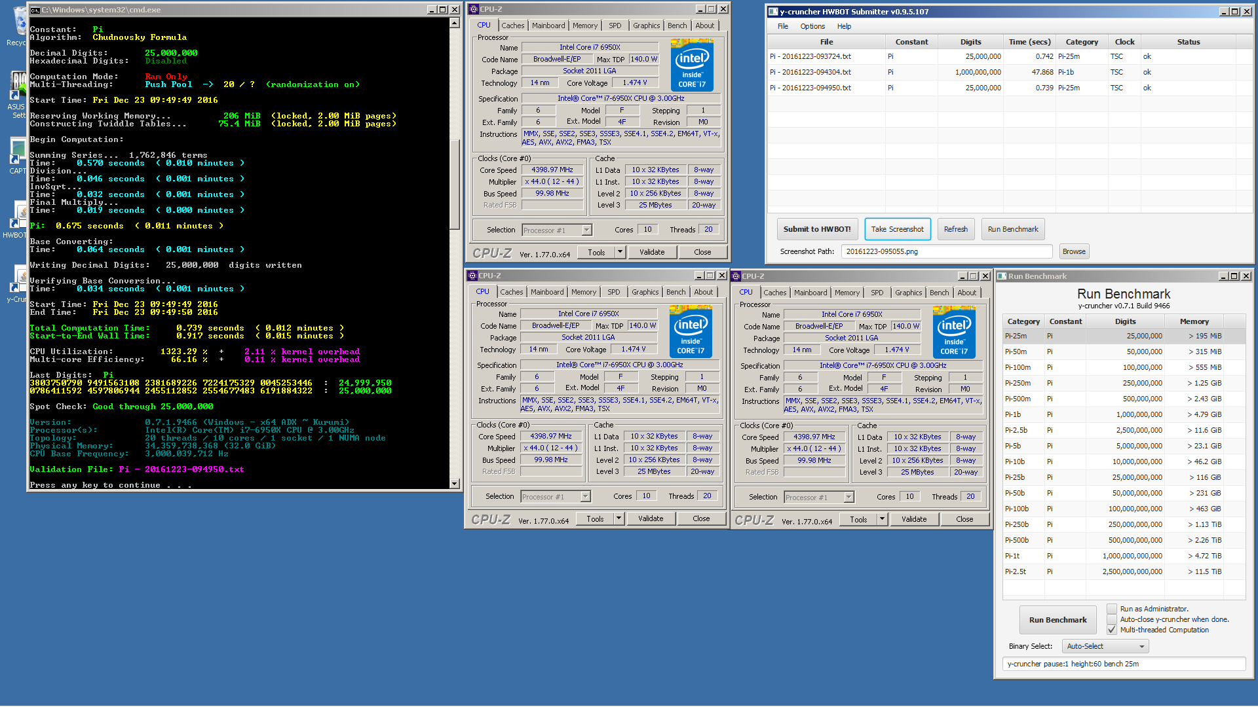
Task: Click the bottom-right CPU-Z window title icon
Action: 736,276
